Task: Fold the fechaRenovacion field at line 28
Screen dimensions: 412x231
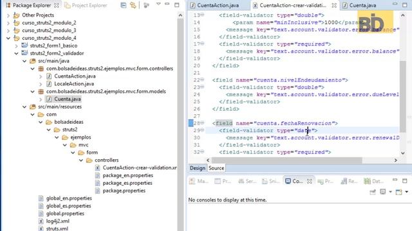Action: click(x=203, y=123)
